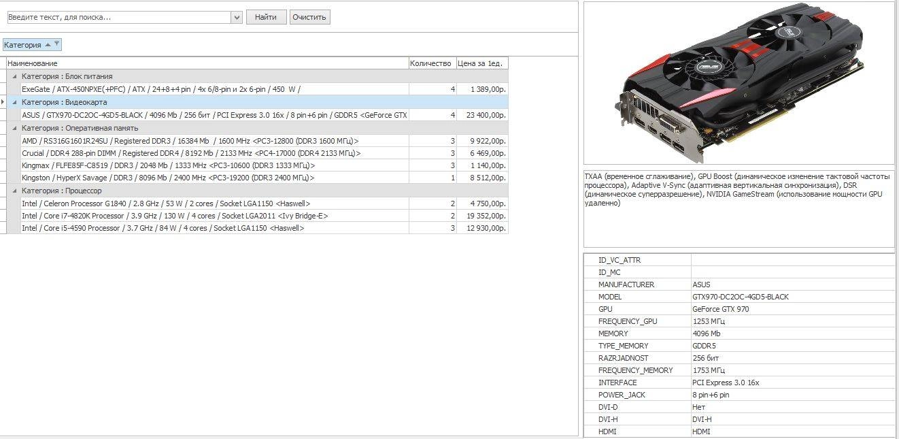This screenshot has height=439, width=899.
Task: Sort by the Количество column header
Action: tap(432, 63)
